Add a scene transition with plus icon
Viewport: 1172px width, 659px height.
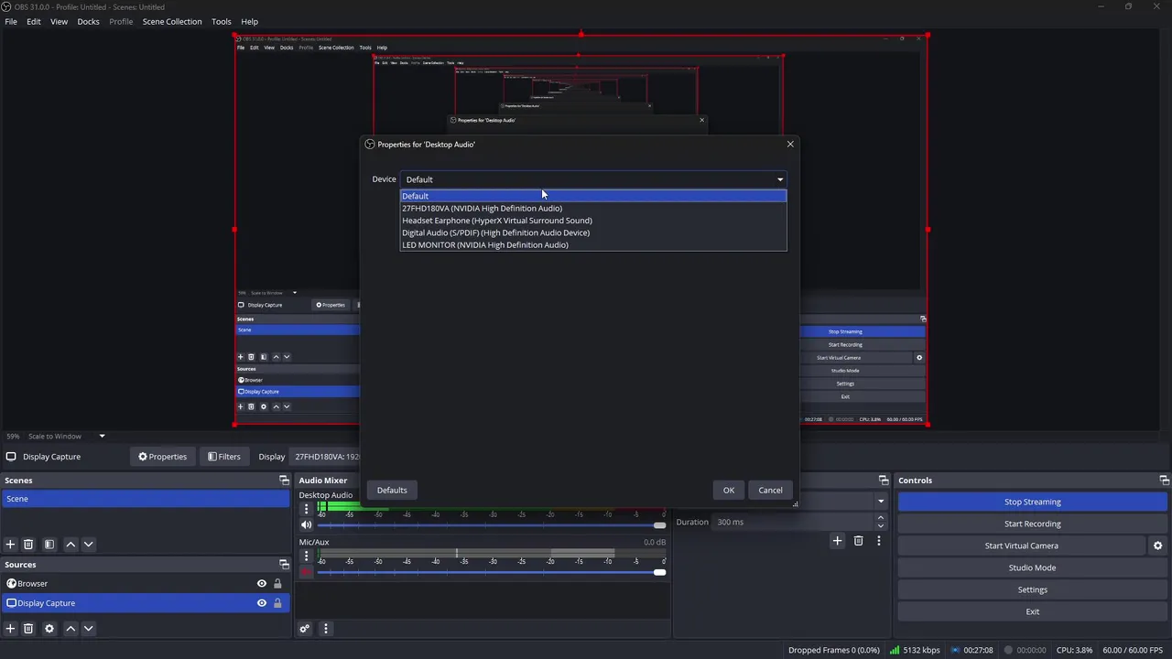837,541
